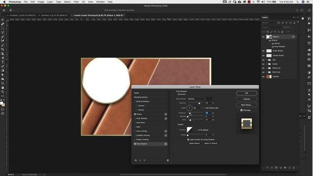Expand the Stitch one layer group
The height and width of the screenshot is (176, 313).
point(267,68)
